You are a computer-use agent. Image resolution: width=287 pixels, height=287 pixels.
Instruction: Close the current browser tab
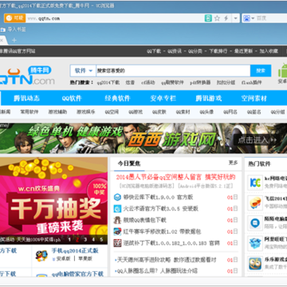click(2, 40)
